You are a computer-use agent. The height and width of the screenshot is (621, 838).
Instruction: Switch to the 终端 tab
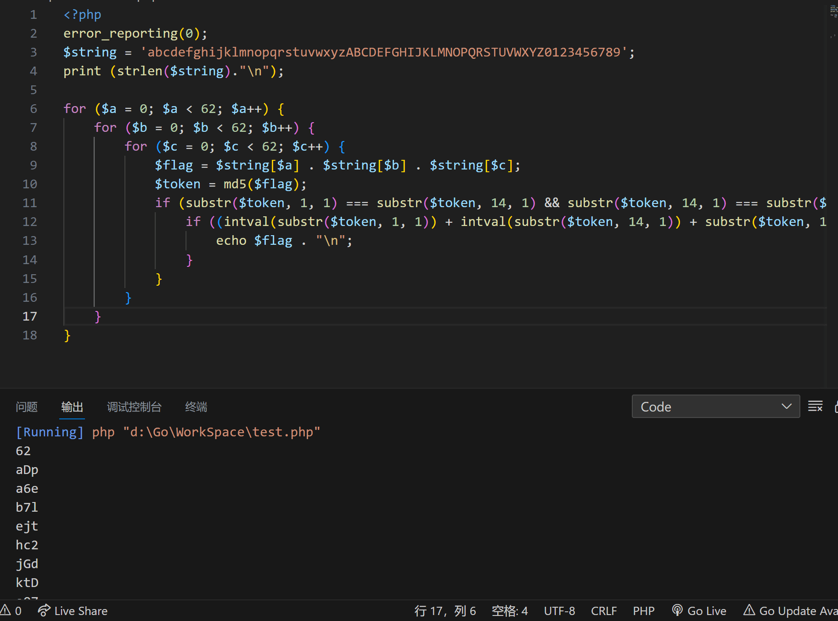coord(196,407)
